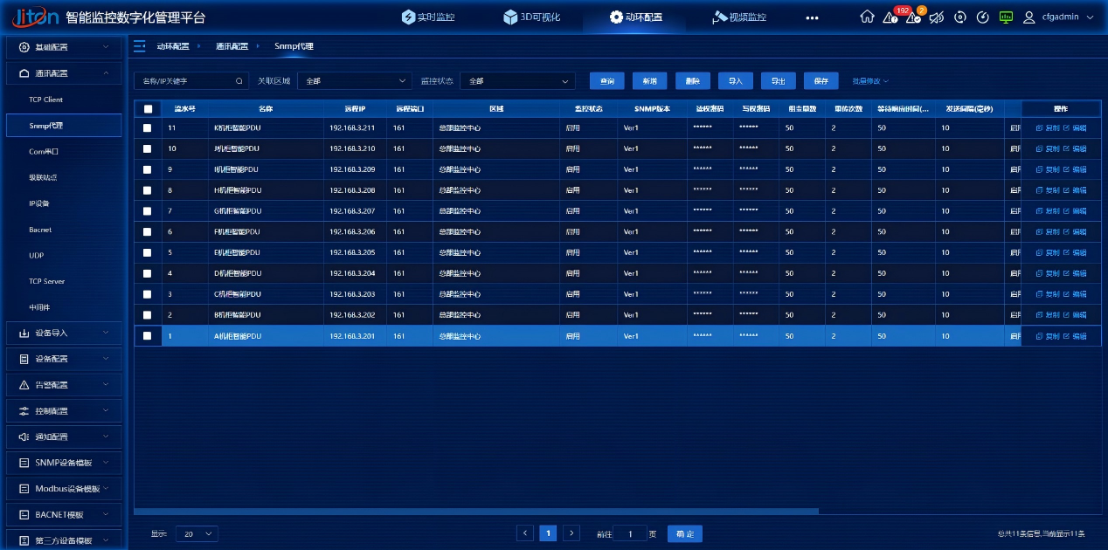Image resolution: width=1108 pixels, height=550 pixels.
Task: Open unconfirmed alarms with 192 badge
Action: pos(890,17)
